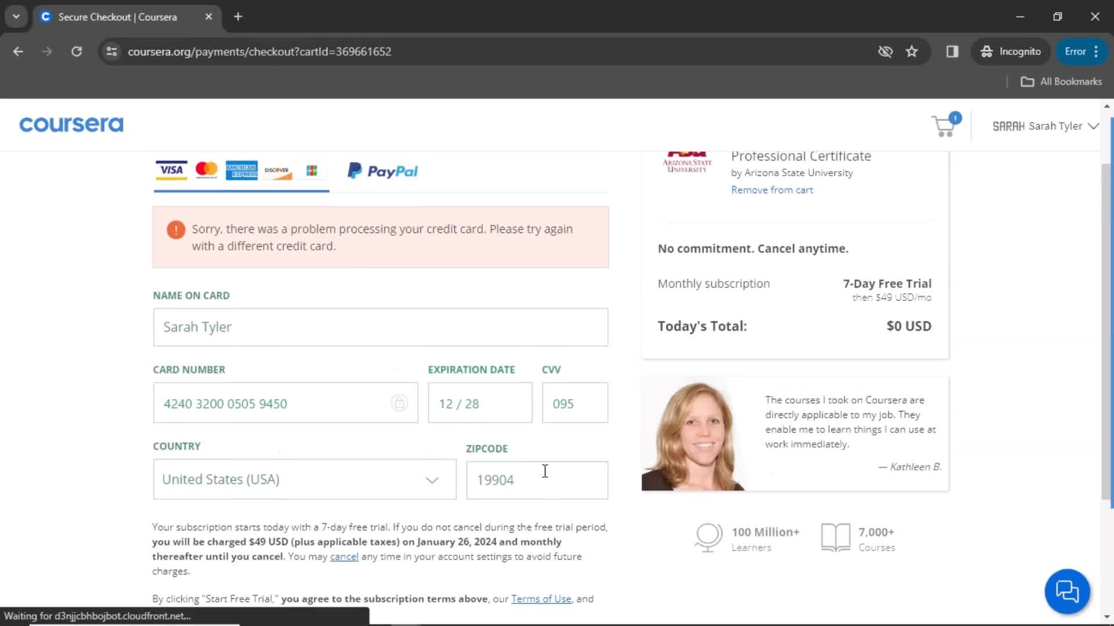Click the 100 Million+ Learners globe icon

click(x=708, y=537)
